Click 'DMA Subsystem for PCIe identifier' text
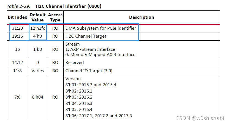 click(x=101, y=28)
